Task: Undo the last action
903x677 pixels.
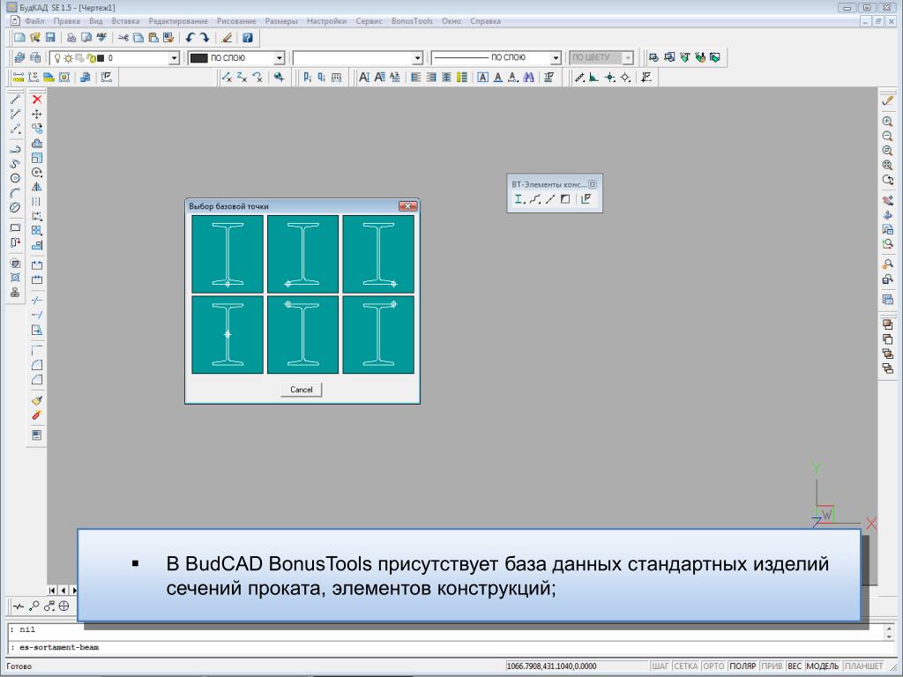Action: click(x=190, y=38)
